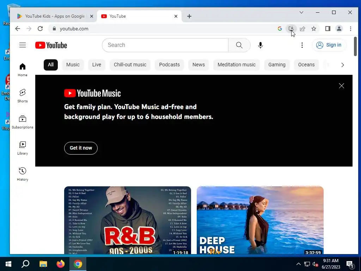The width and height of the screenshot is (361, 271).
Task: Click Chrome icon in taskbar
Action: (x=78, y=264)
